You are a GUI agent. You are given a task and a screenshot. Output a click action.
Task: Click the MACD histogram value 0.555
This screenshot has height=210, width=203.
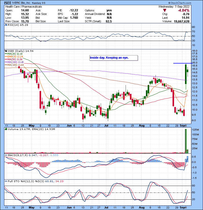click(x=54, y=155)
